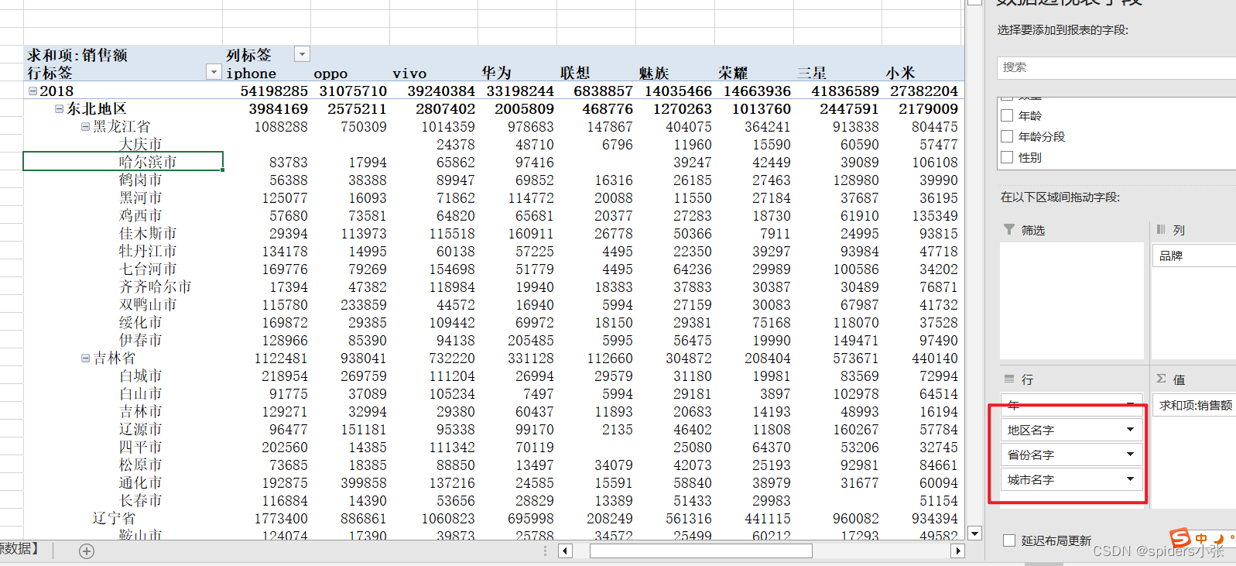The height and width of the screenshot is (566, 1236).
Task: Collapse the 2018 year group
Action: (33, 91)
